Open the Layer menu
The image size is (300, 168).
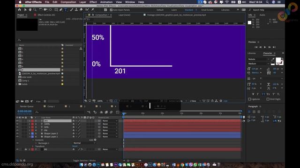coord(82,2)
